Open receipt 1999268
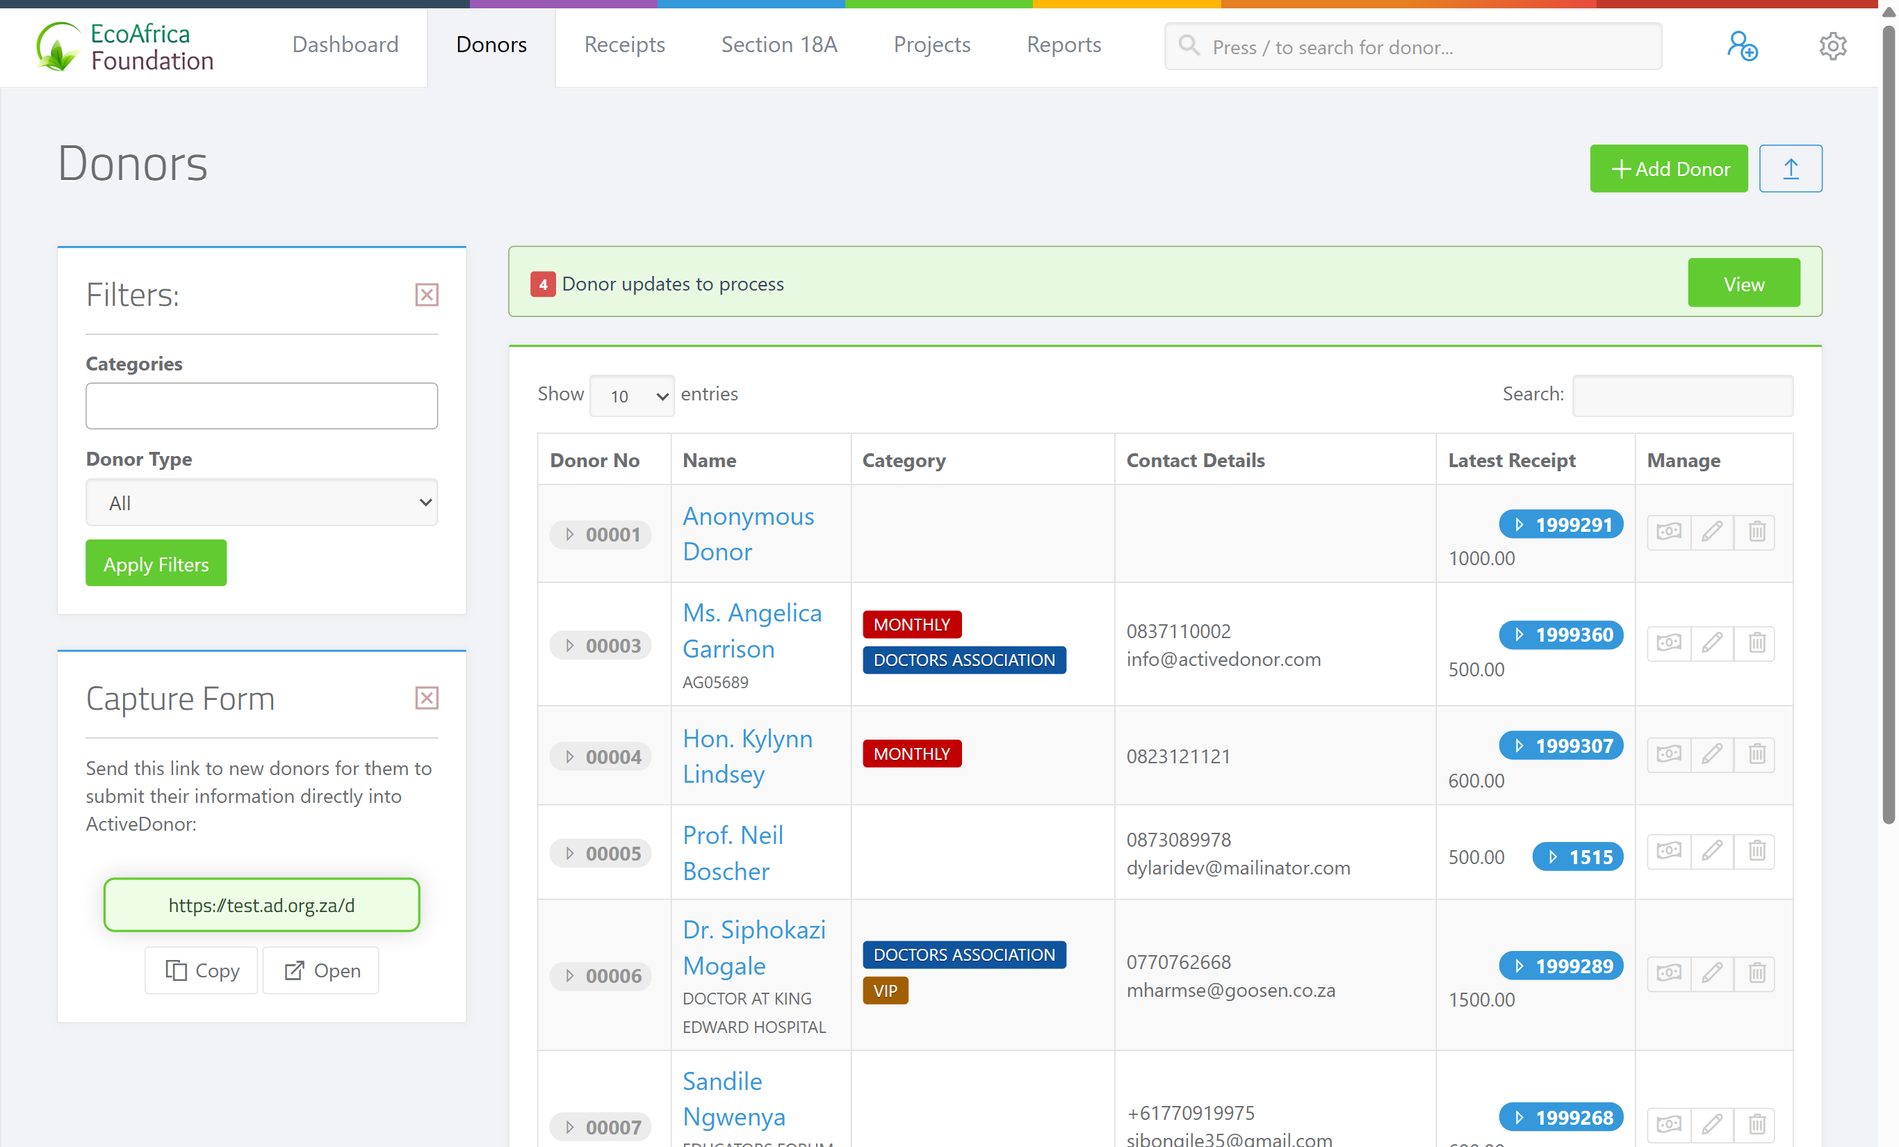The height and width of the screenshot is (1147, 1899). coord(1560,1118)
